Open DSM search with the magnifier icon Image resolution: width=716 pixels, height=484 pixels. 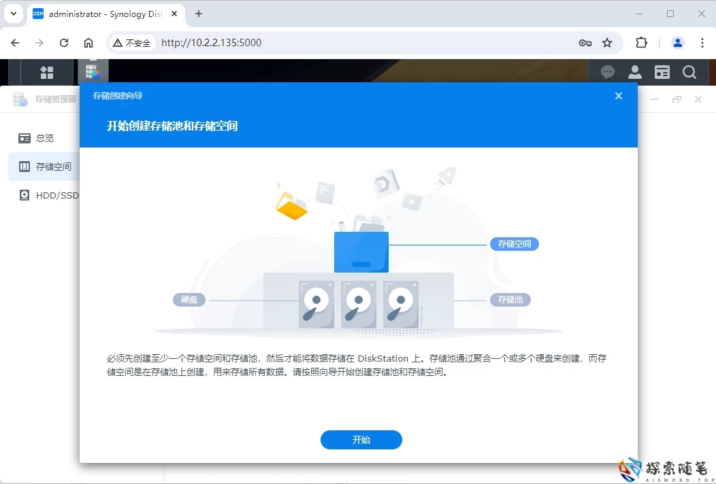point(689,71)
